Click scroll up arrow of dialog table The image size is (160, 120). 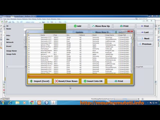point(132,37)
